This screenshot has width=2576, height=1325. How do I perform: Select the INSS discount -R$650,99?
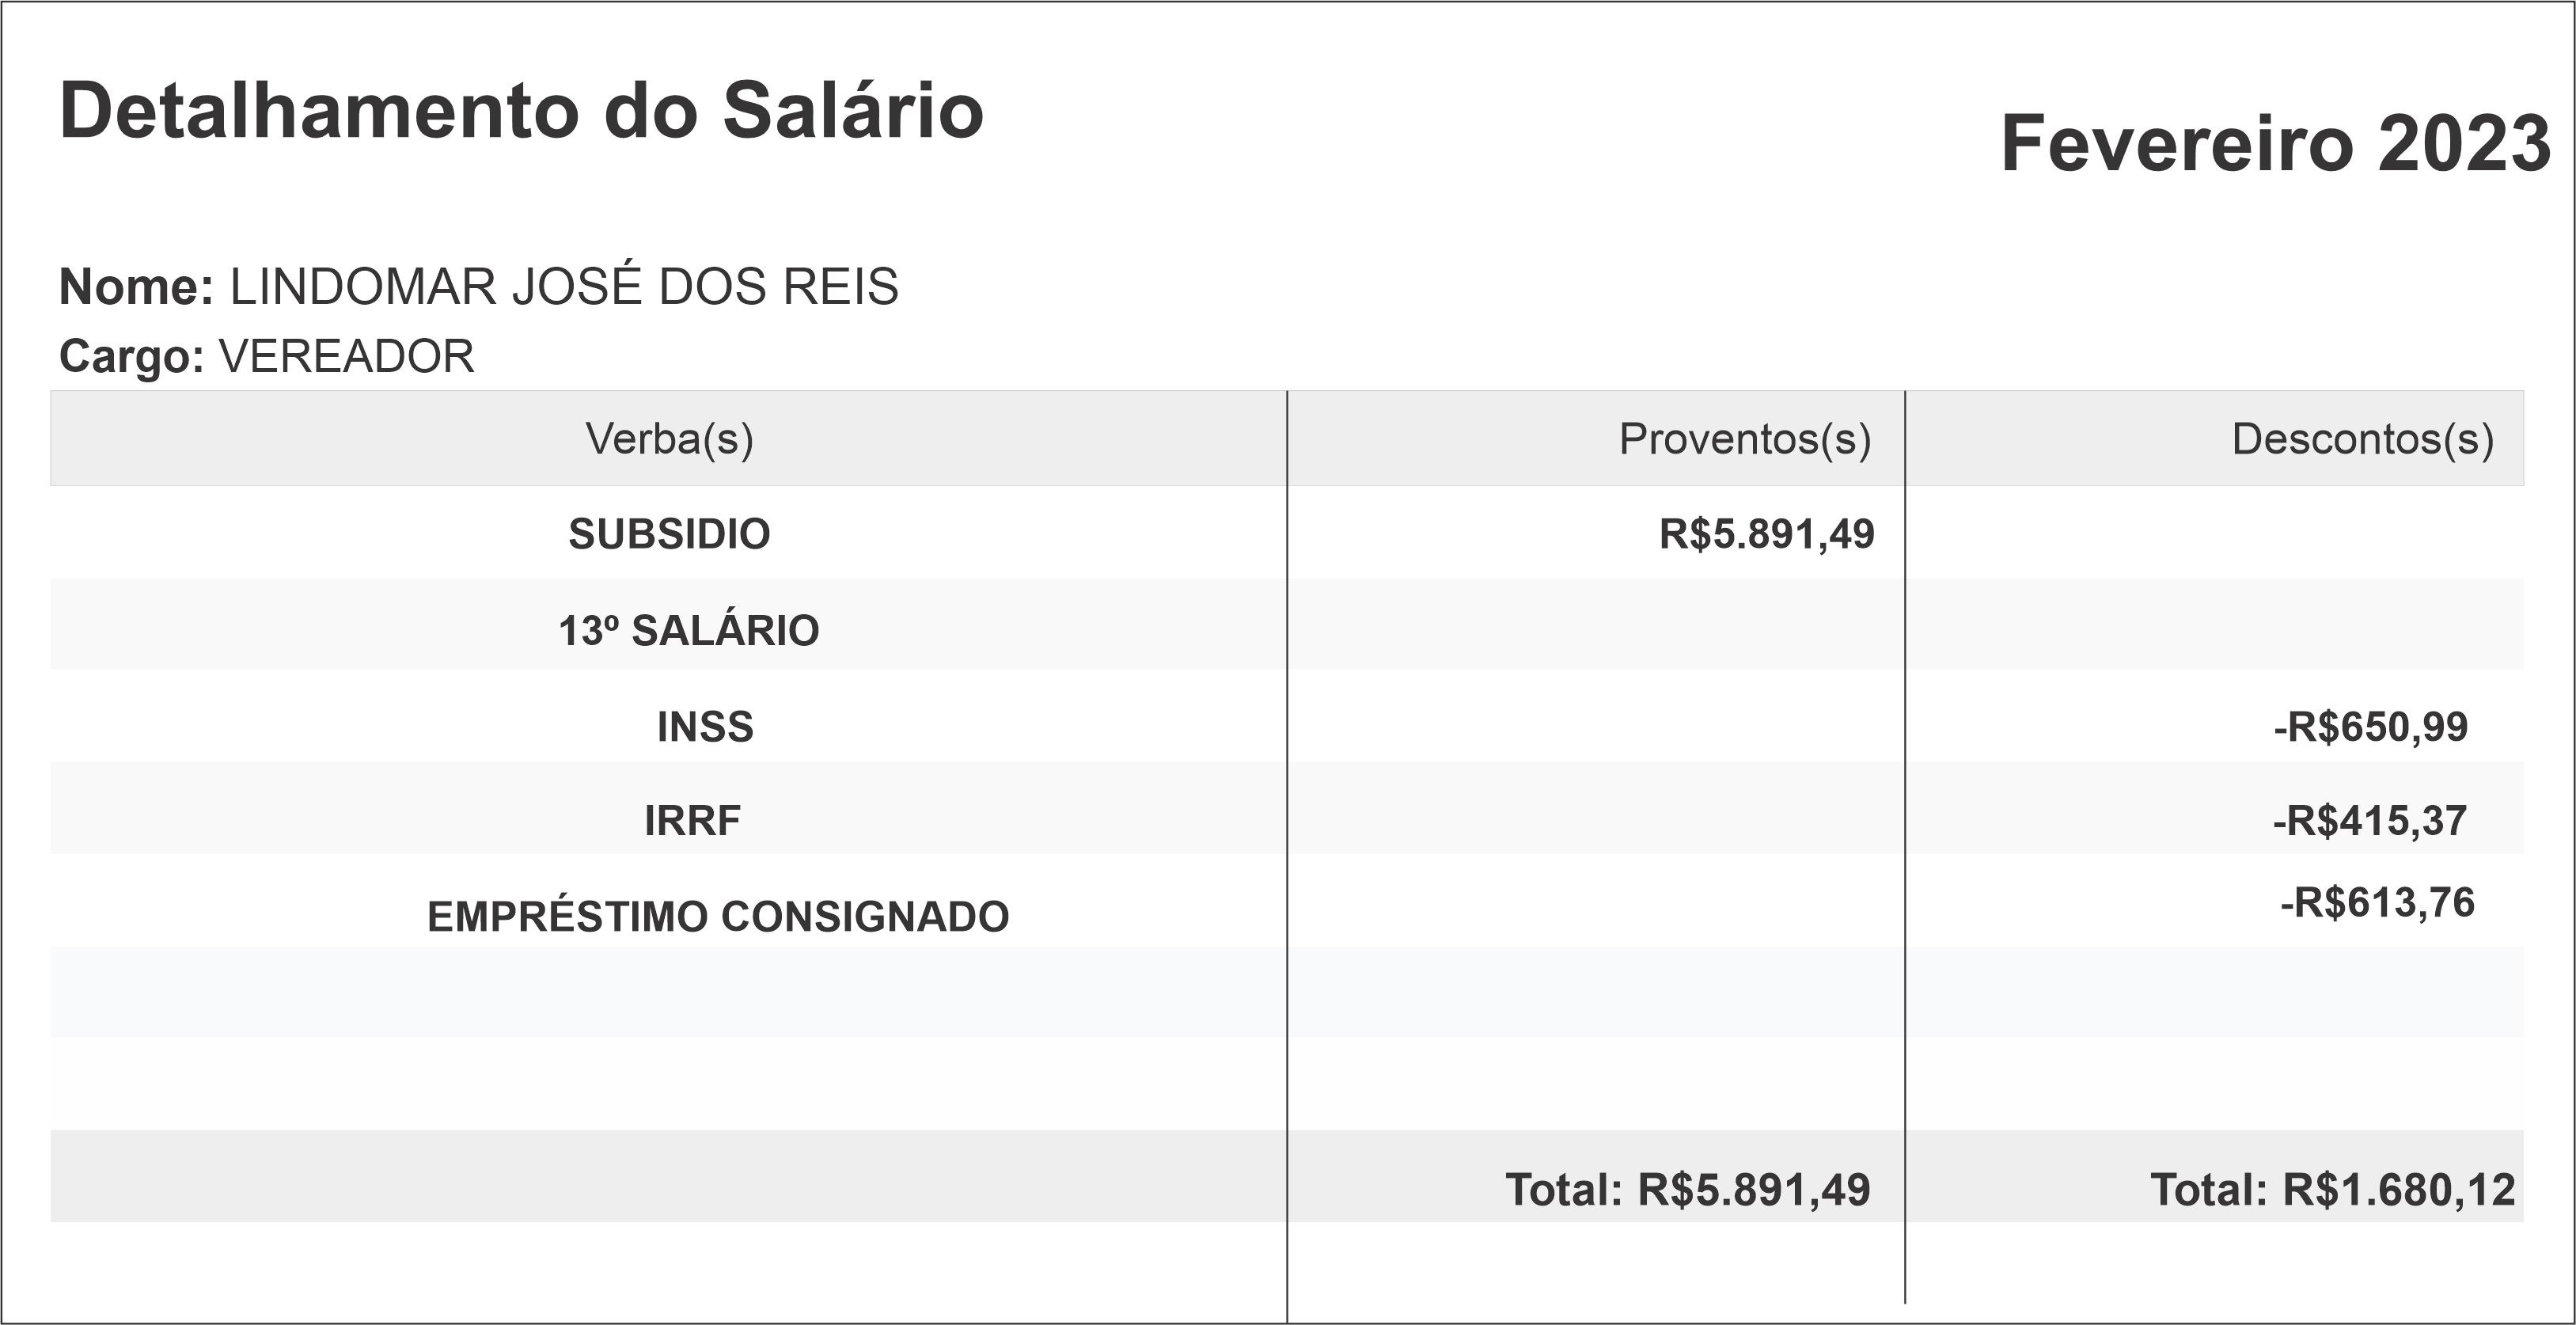2370,727
